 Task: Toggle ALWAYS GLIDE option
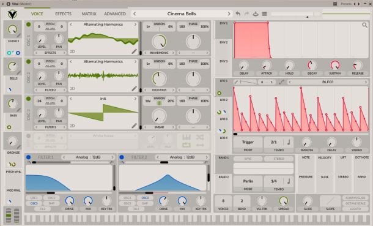click(355, 198)
